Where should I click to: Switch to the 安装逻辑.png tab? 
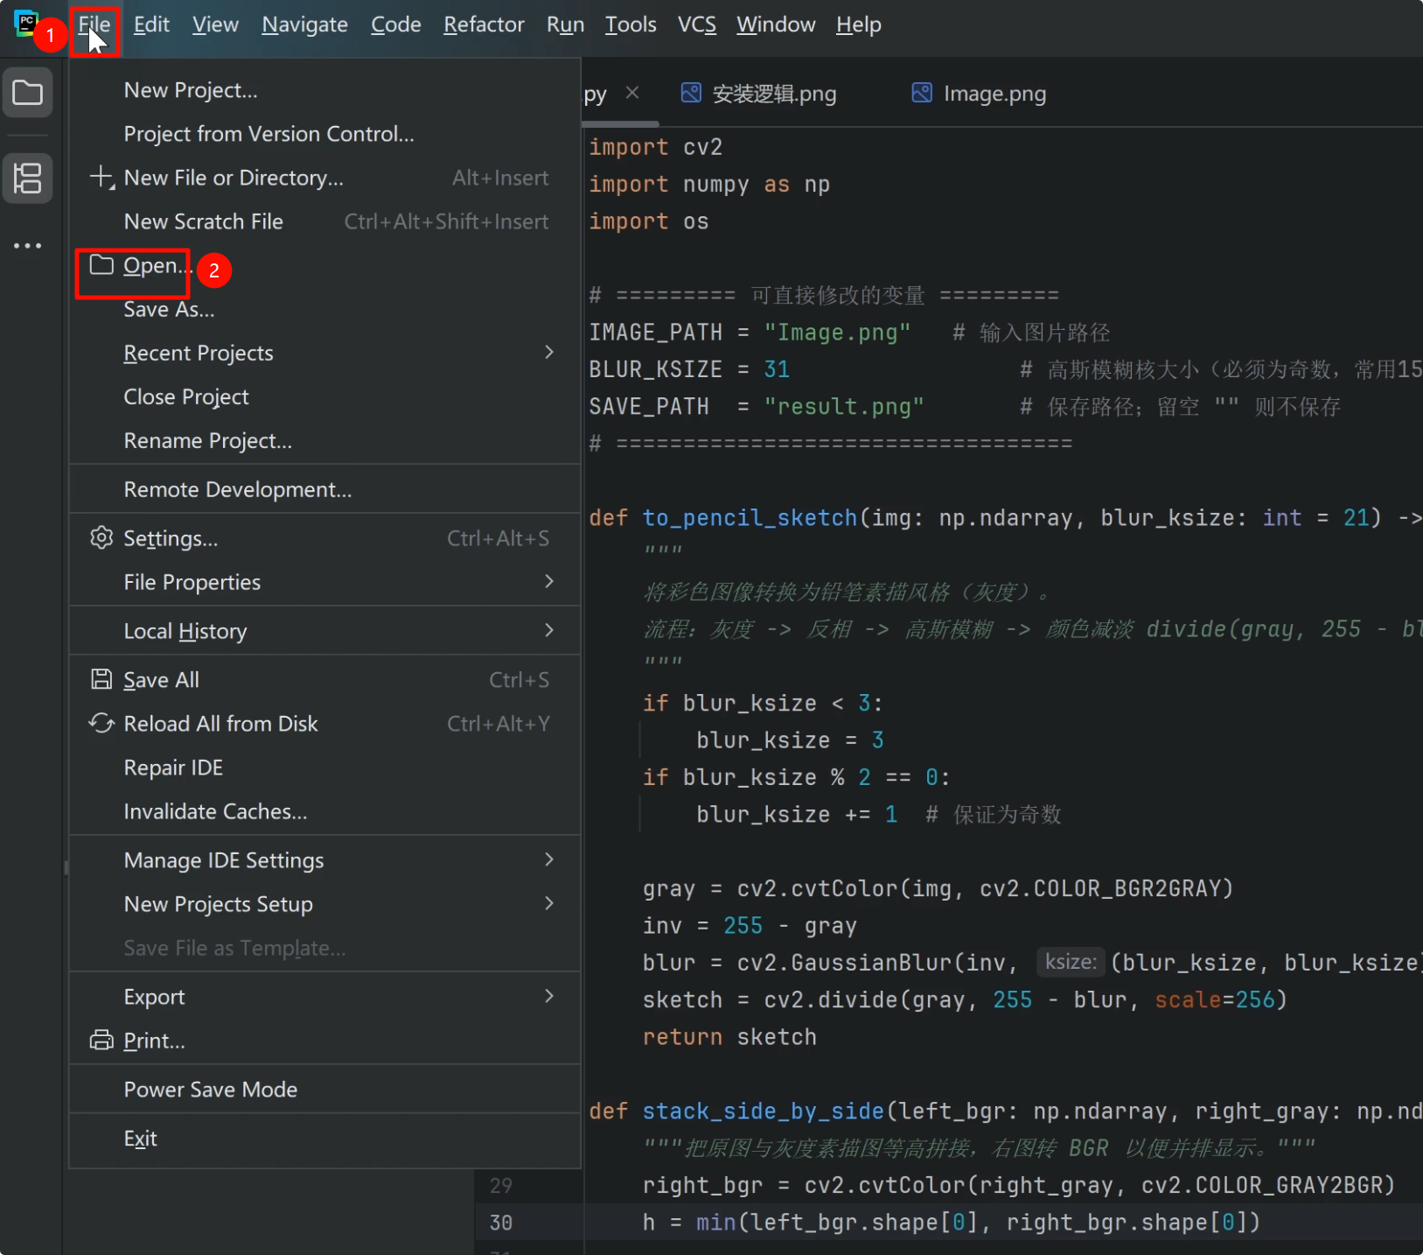tap(759, 93)
